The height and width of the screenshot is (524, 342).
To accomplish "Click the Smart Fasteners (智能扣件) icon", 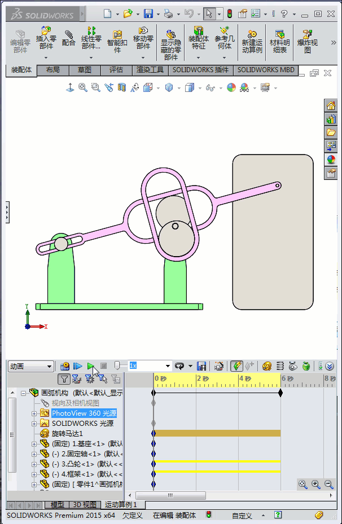I will click(117, 41).
